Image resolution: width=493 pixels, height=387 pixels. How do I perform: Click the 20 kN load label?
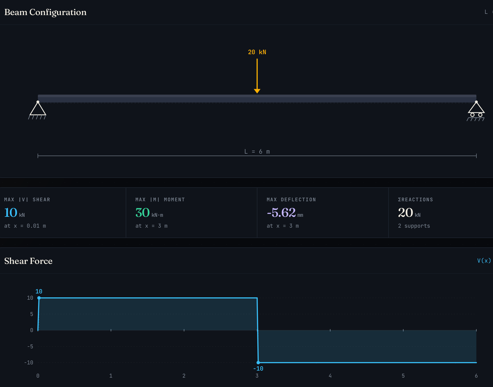pyautogui.click(x=257, y=52)
